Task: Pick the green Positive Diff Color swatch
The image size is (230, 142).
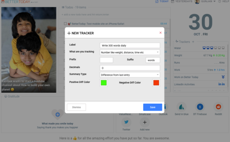Action: pyautogui.click(x=104, y=83)
